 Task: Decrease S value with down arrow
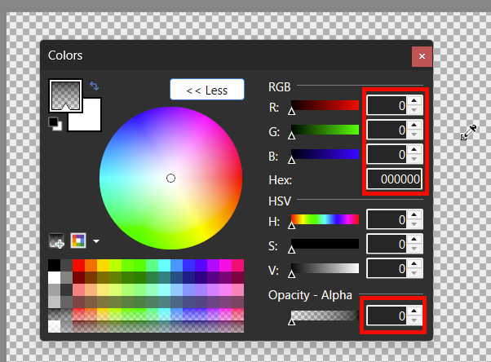pyautogui.click(x=414, y=249)
